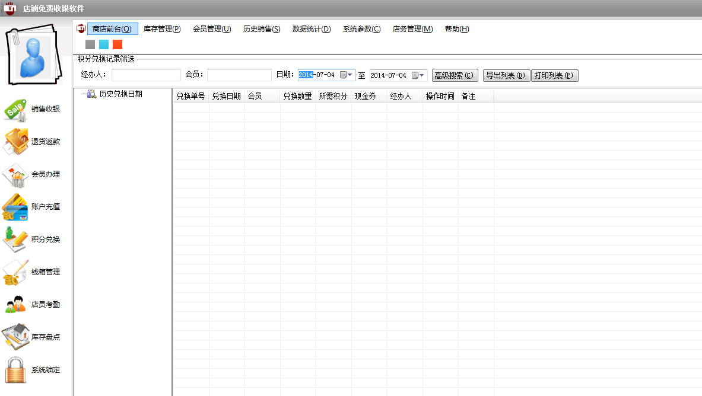Click the 经办人 input field
The height and width of the screenshot is (396, 702).
pyautogui.click(x=146, y=75)
